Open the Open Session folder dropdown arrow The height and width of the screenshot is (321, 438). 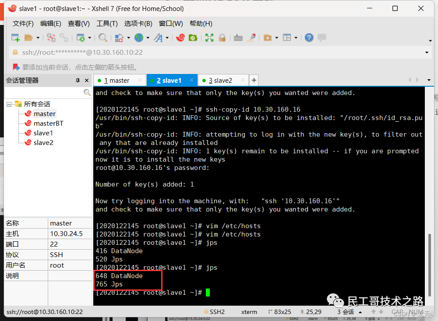[38, 38]
